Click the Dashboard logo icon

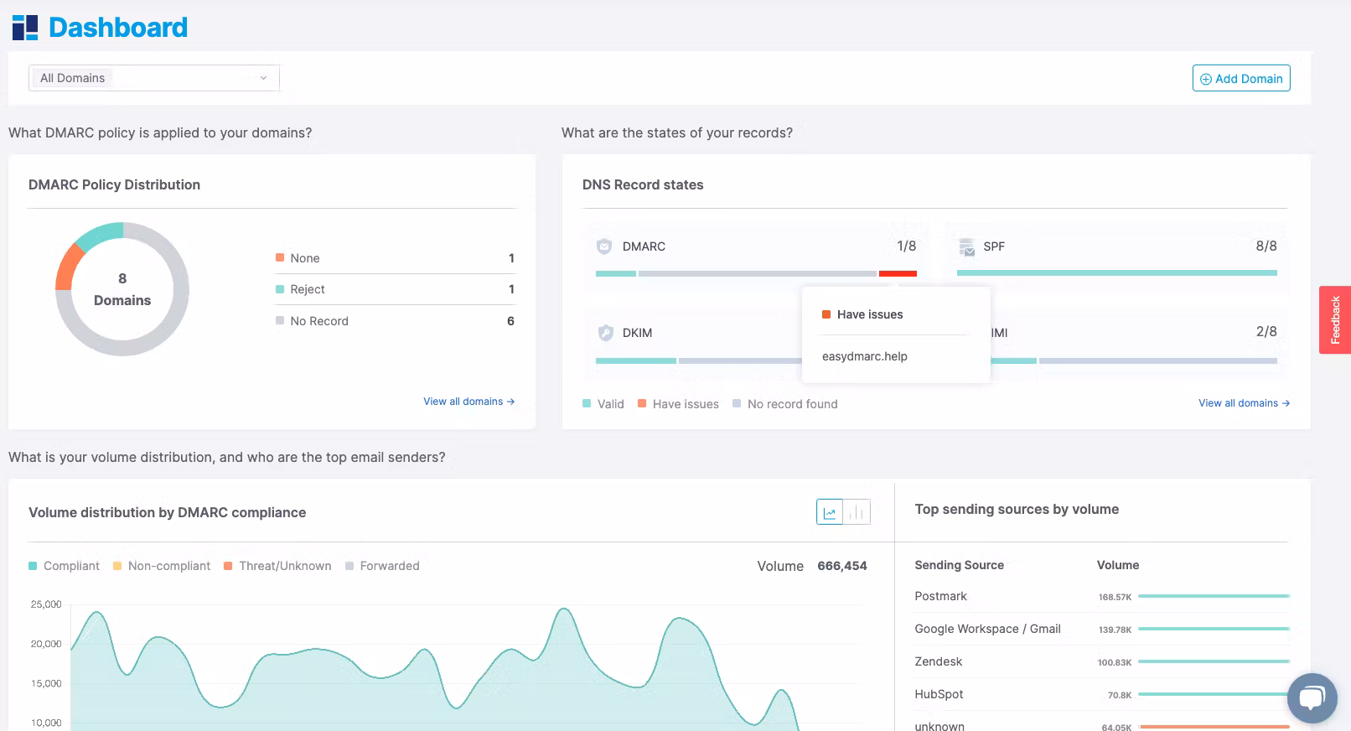tap(25, 28)
